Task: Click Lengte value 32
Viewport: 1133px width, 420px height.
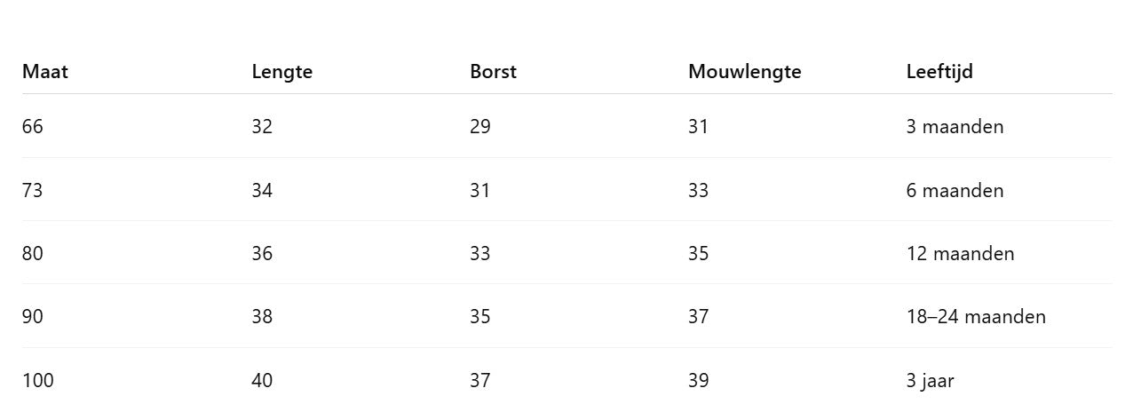Action: pos(262,127)
